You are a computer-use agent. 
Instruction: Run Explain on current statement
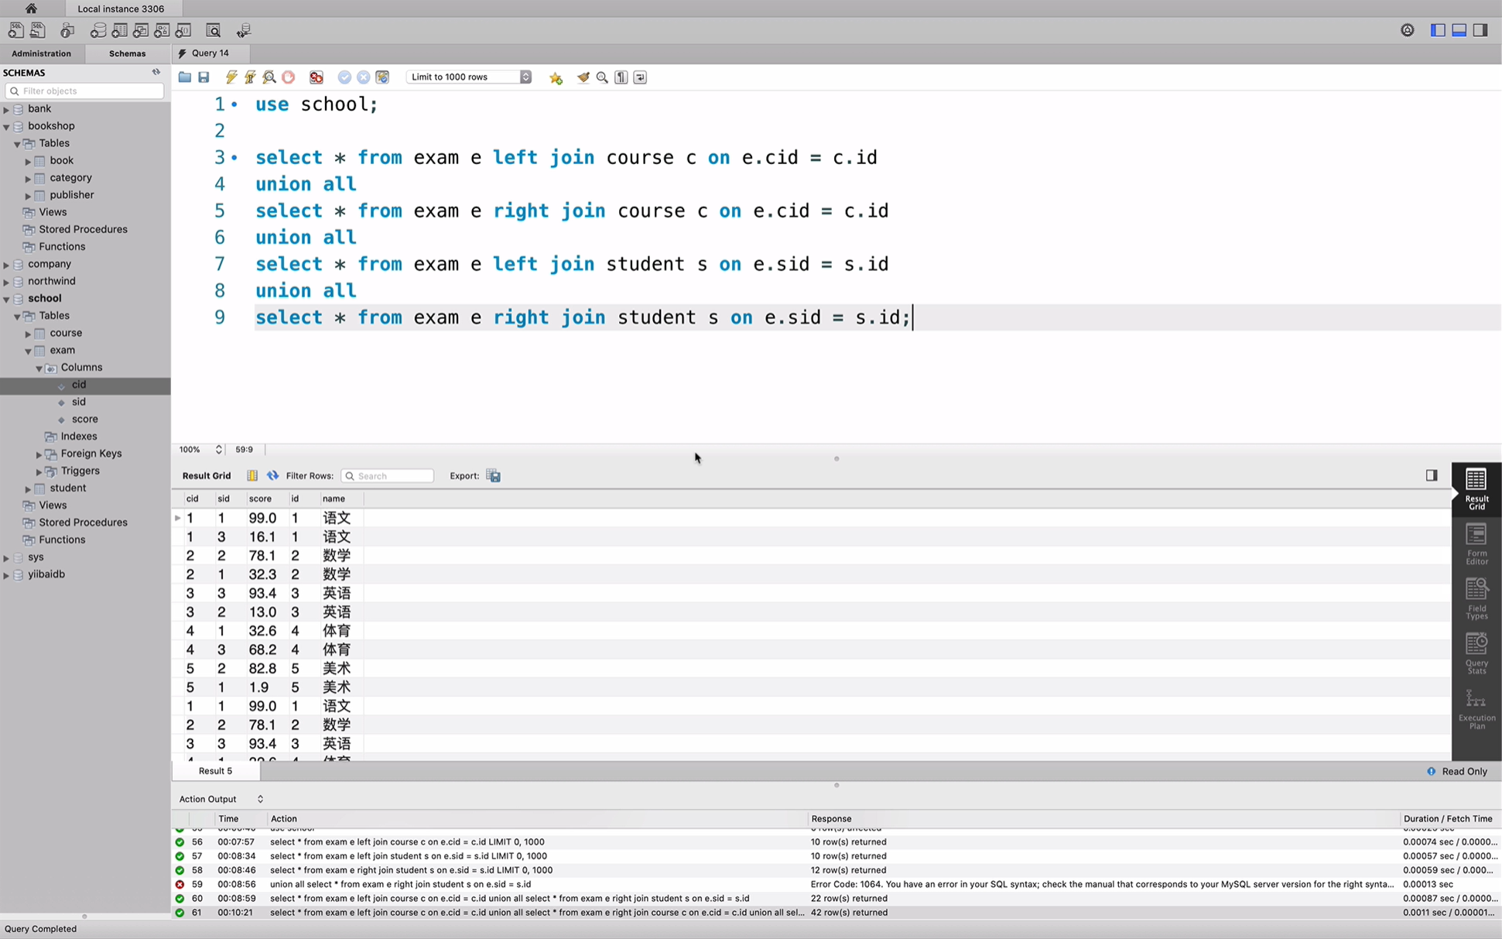[x=269, y=77]
